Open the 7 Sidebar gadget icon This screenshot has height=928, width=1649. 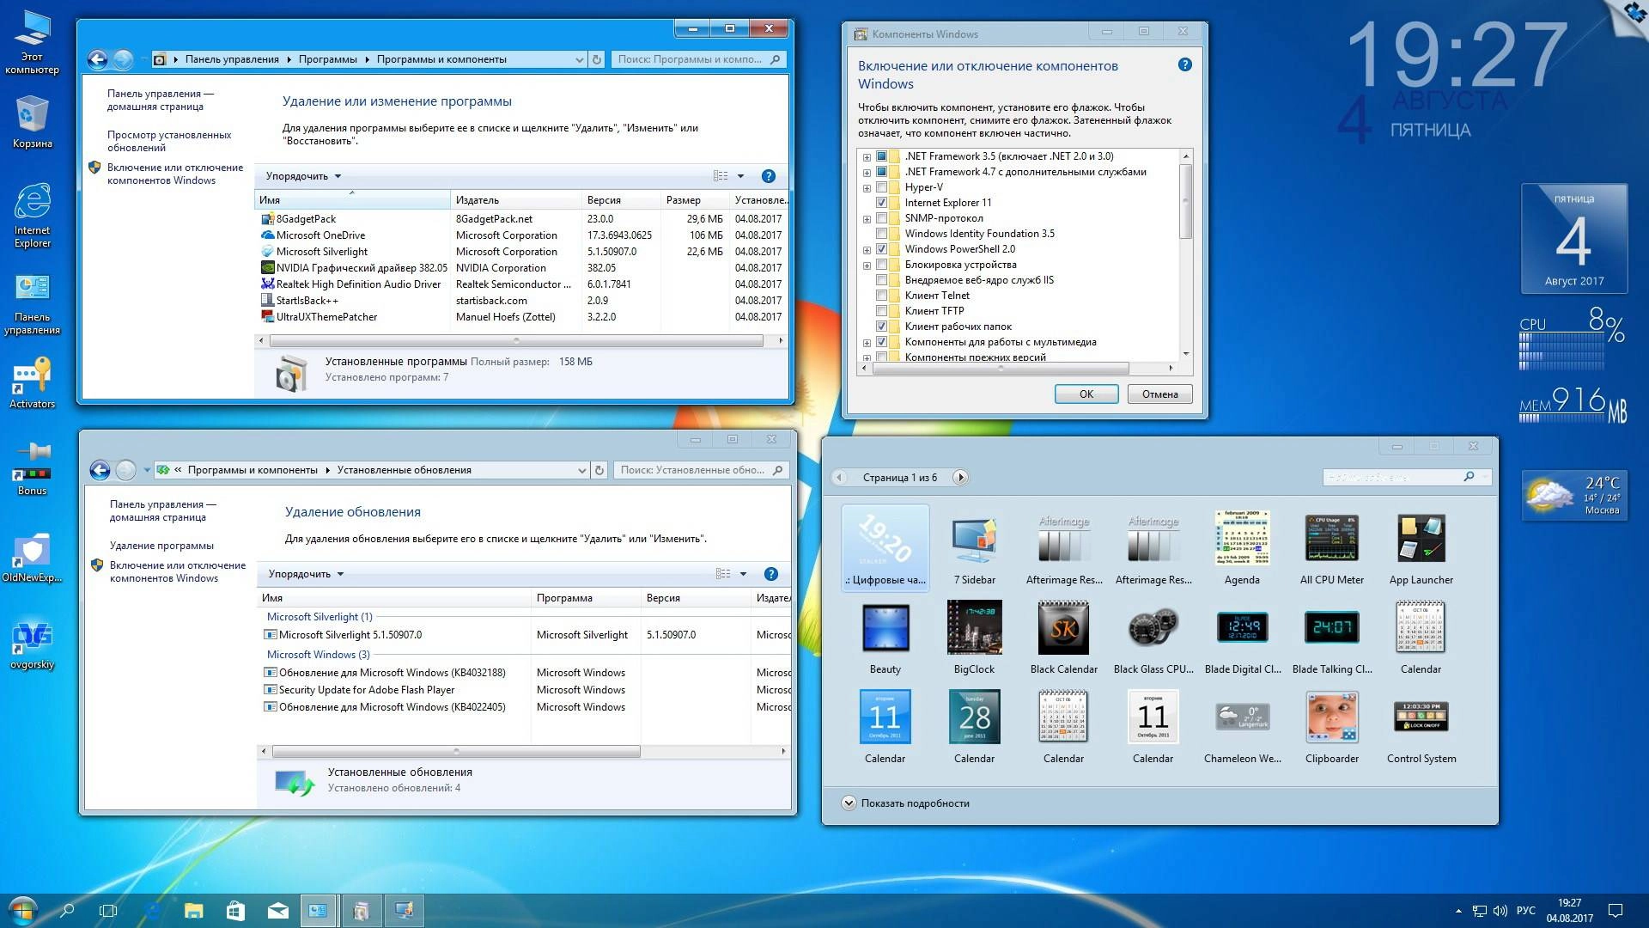(974, 540)
